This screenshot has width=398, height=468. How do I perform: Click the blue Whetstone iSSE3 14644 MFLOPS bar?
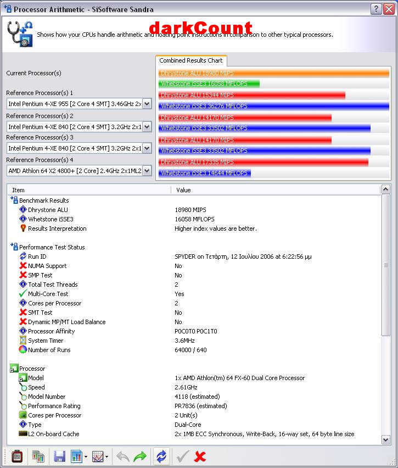pyautogui.click(x=205, y=173)
